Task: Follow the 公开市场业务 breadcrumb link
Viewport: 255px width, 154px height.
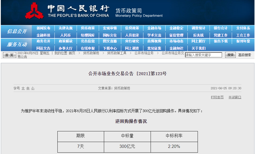Action: [144, 53]
